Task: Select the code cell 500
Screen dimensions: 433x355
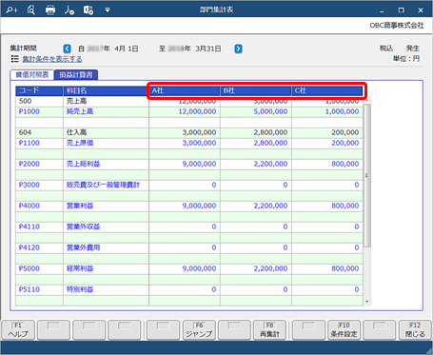Action: click(x=39, y=101)
